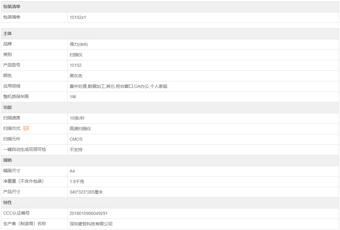Select the 15152x1 package list value
Screen dimensions: 340x230
[x=78, y=17]
